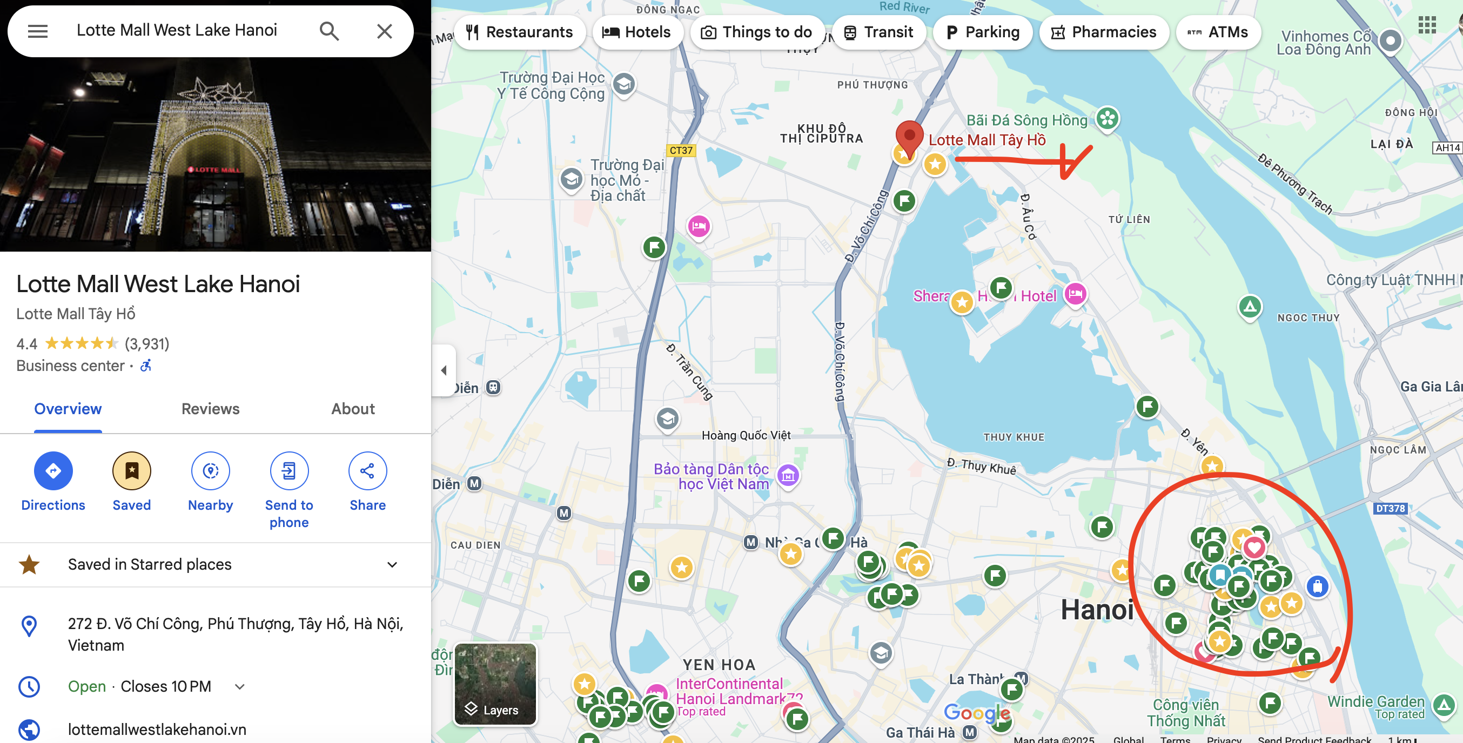Click the Directions icon button
The width and height of the screenshot is (1463, 743).
[53, 470]
